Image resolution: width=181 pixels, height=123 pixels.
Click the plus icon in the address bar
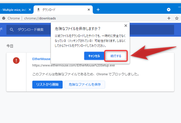[x=169, y=18]
